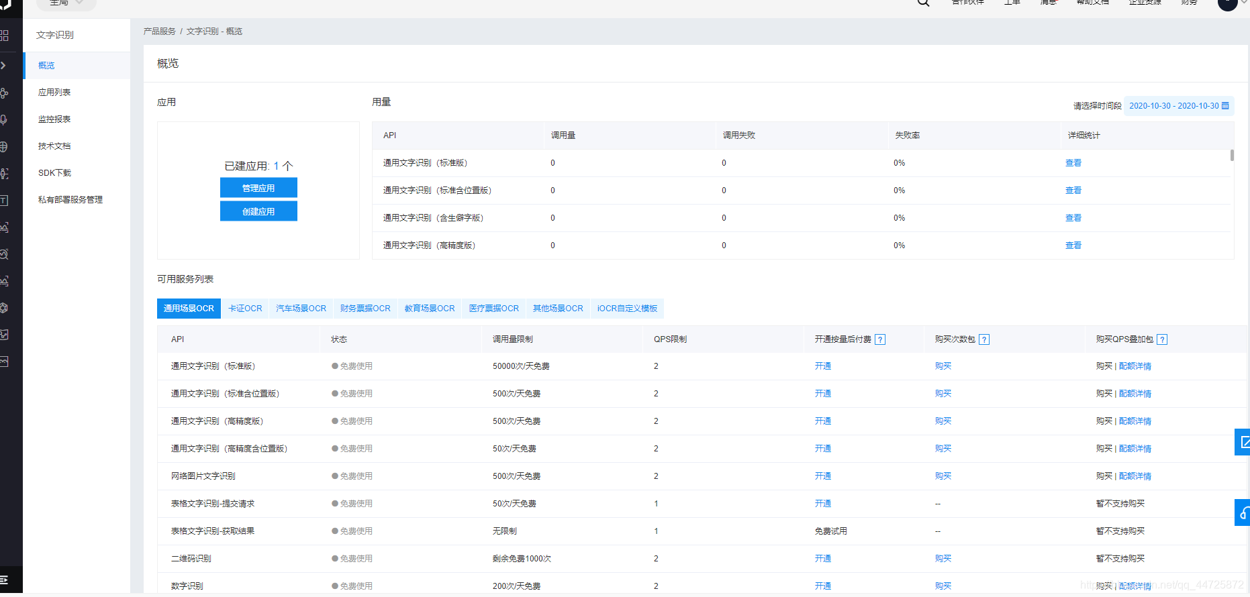This screenshot has height=597, width=1250.
Task: Switch to the iOCR自定义模板 tab
Action: click(x=627, y=309)
